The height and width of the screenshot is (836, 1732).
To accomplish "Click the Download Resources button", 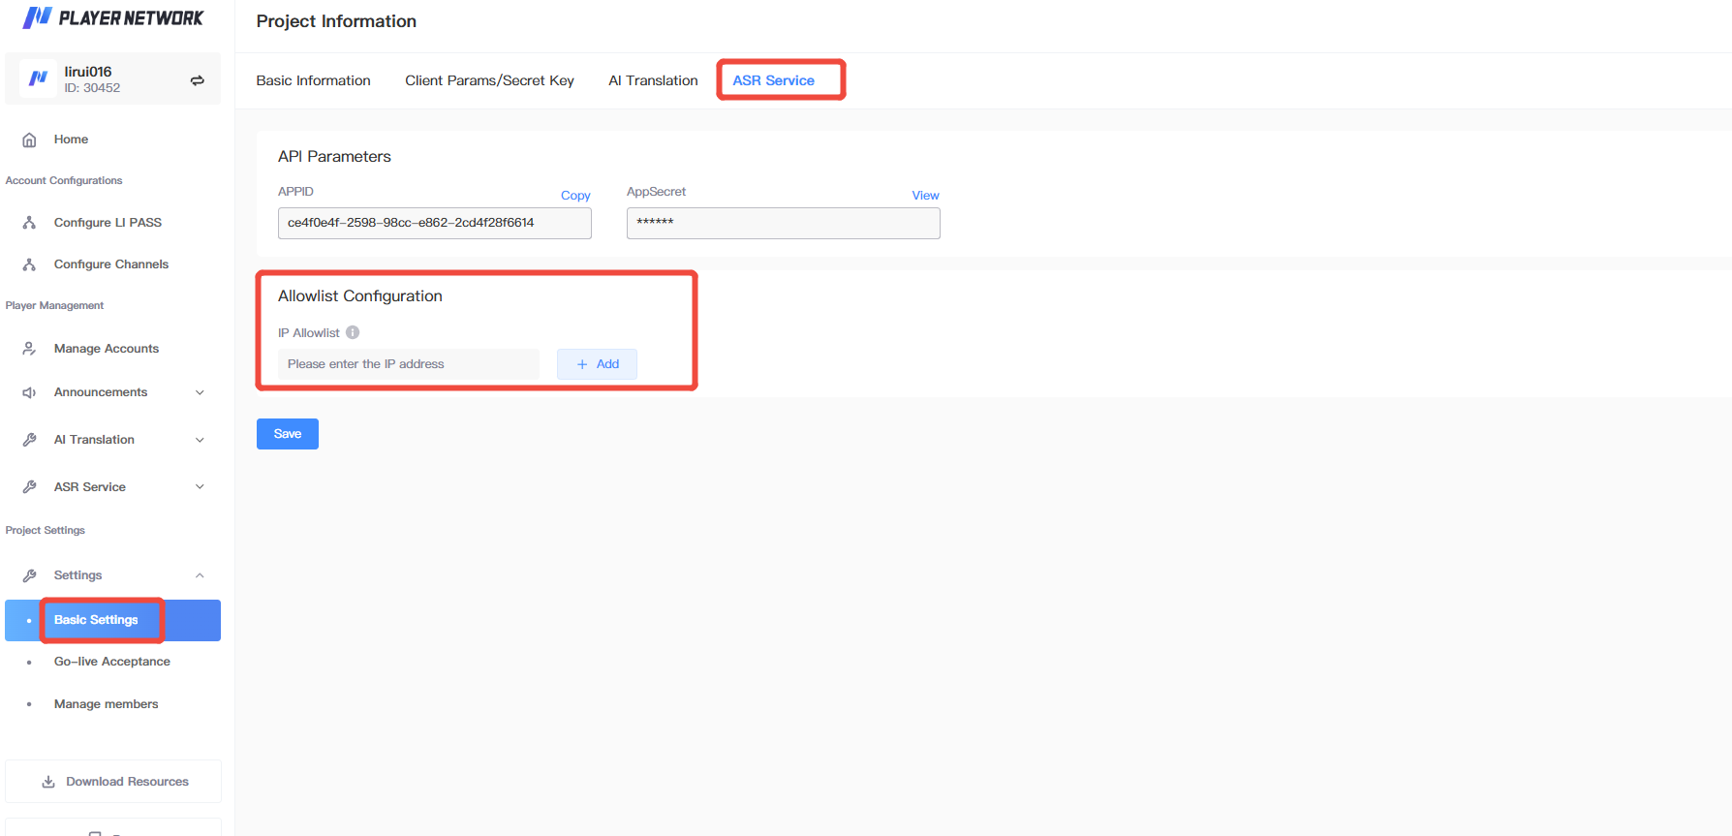I will coord(113,782).
